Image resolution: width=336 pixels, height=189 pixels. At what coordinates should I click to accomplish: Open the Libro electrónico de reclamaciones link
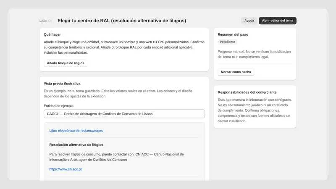[76, 131]
